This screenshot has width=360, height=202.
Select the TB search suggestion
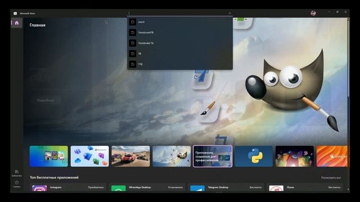(180, 54)
